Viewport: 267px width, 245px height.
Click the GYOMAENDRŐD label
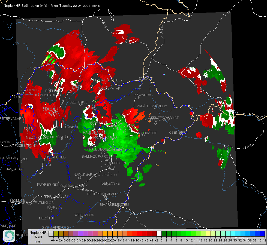55,228
